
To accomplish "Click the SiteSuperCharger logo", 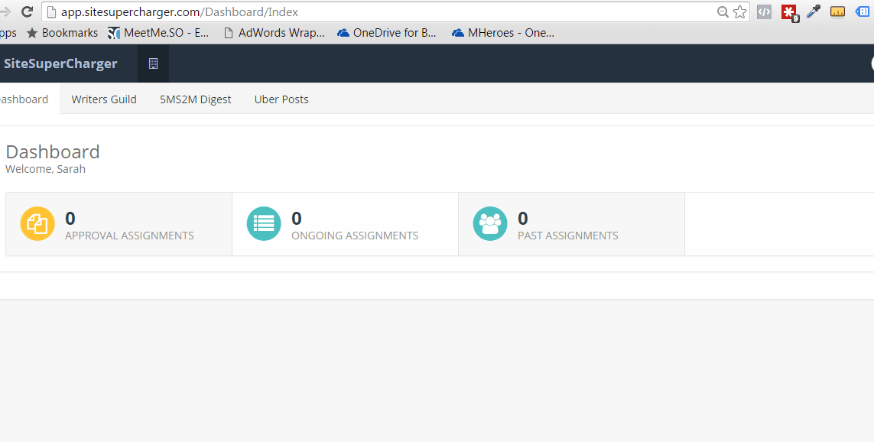I will coord(60,63).
